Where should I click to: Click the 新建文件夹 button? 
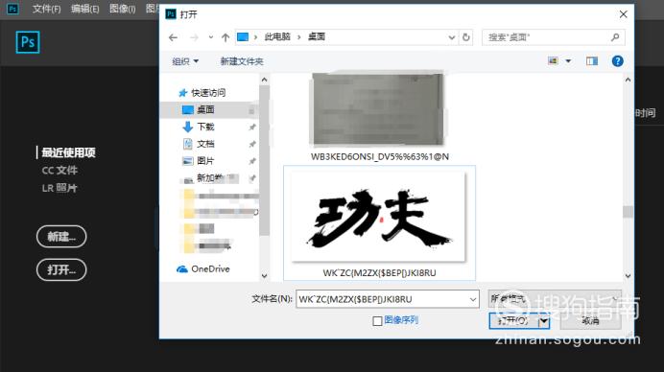(x=242, y=61)
